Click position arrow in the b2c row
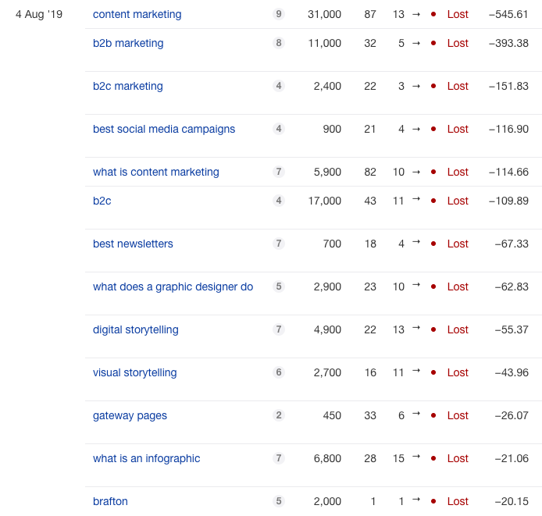The height and width of the screenshot is (516, 542). tap(416, 200)
